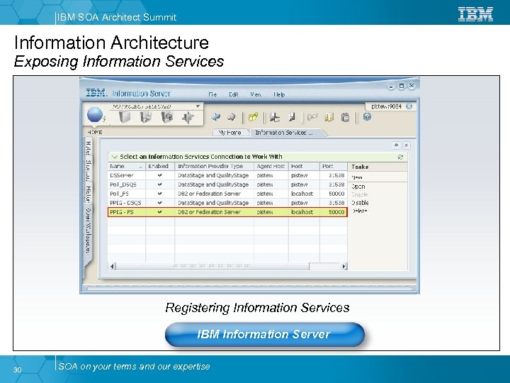Open the Help menu

click(279, 94)
